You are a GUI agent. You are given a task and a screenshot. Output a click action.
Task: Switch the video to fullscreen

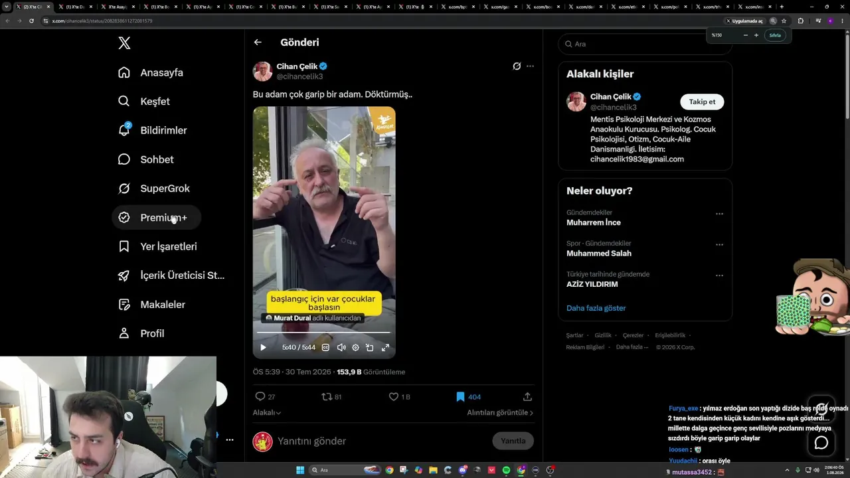pos(385,347)
